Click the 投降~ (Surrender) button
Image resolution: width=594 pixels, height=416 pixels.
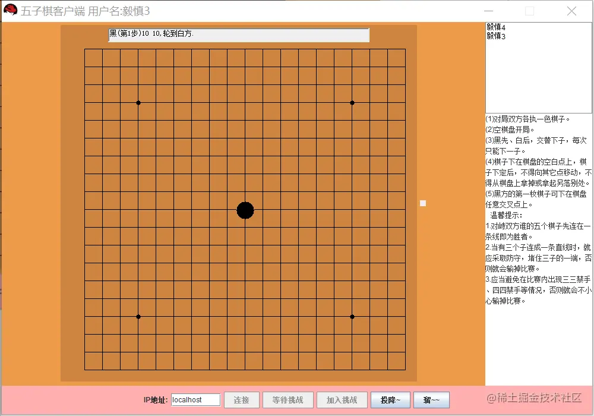[390, 400]
